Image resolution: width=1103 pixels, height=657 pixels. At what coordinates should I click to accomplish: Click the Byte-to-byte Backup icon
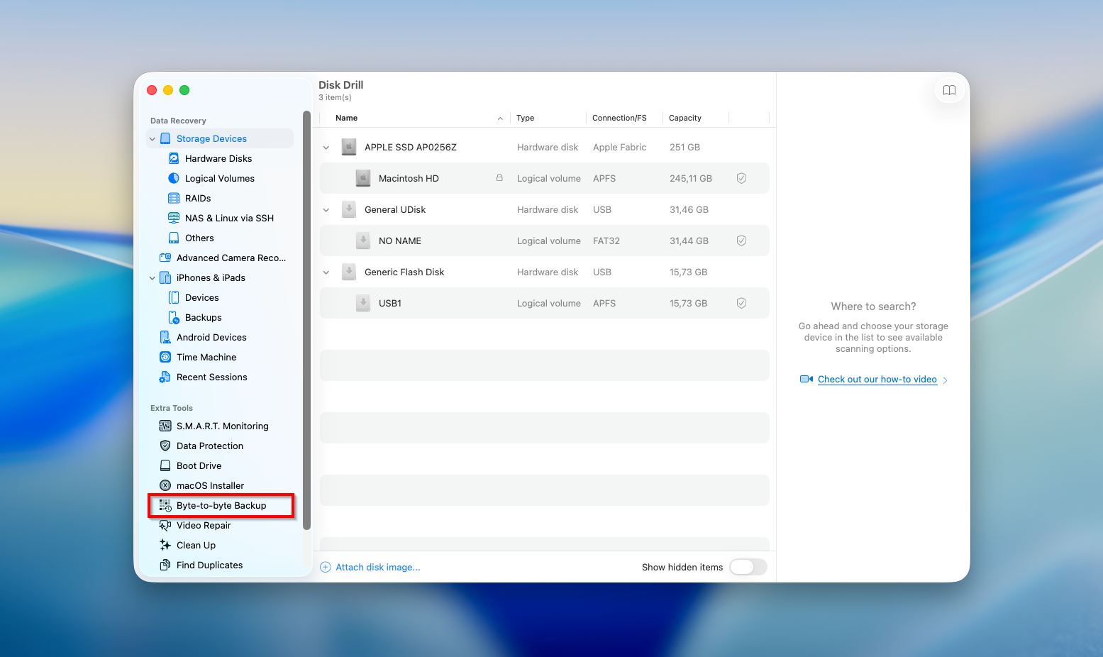[x=165, y=505]
